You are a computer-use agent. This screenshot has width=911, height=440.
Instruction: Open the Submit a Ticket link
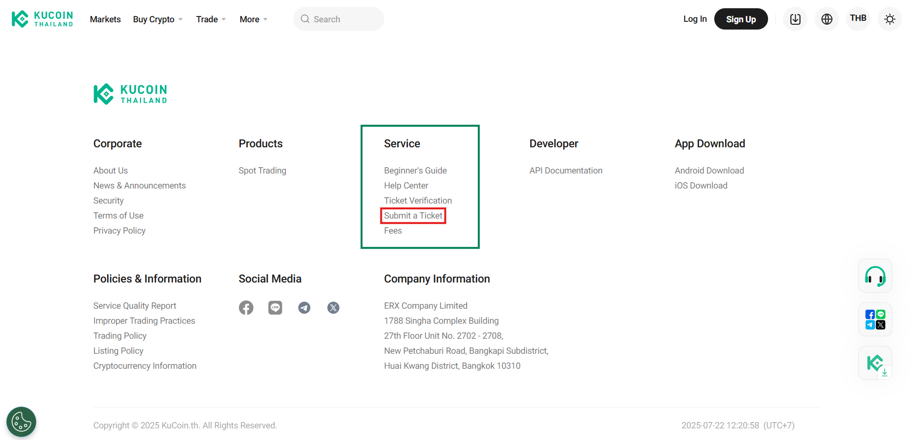tap(413, 216)
